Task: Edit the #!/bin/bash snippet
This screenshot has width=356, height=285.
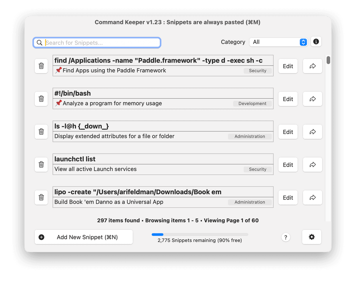Action: (288, 99)
